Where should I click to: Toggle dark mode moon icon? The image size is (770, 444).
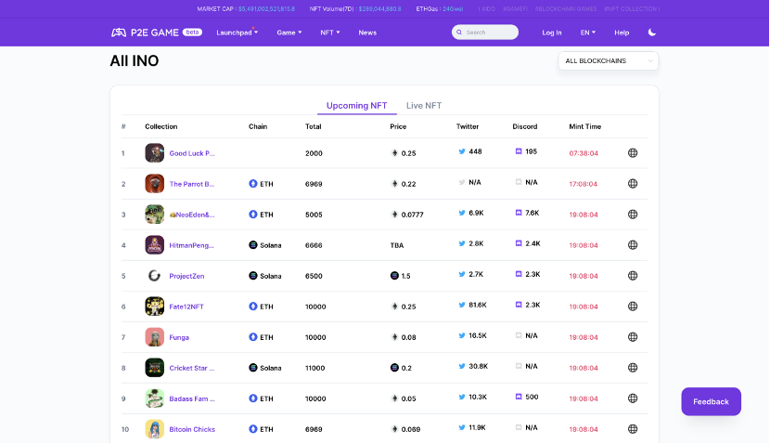[652, 33]
